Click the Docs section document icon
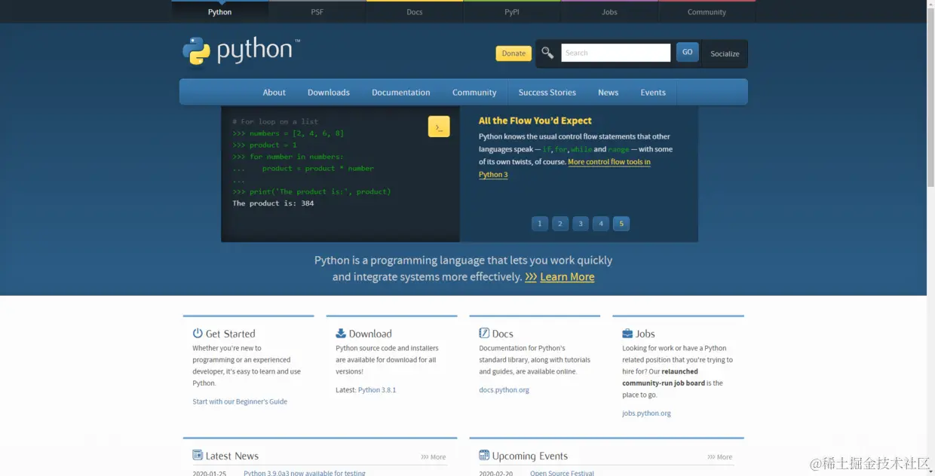This screenshot has height=476, width=935. [x=484, y=333]
